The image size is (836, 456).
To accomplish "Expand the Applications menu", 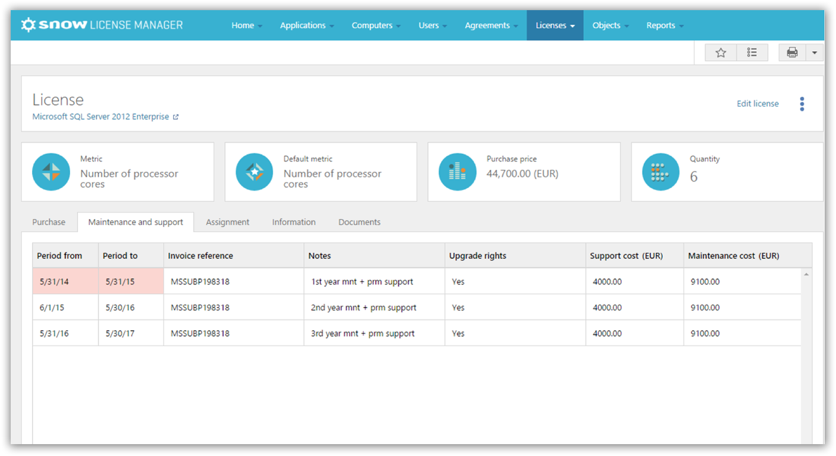I will (307, 26).
